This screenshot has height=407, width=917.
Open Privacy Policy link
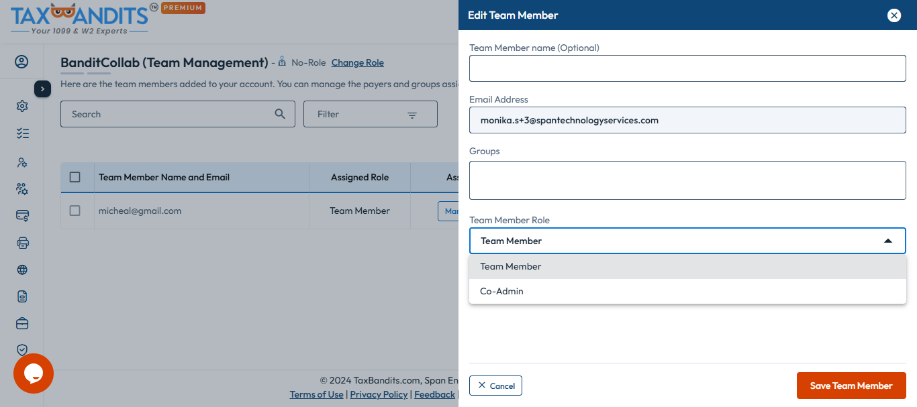(379, 394)
